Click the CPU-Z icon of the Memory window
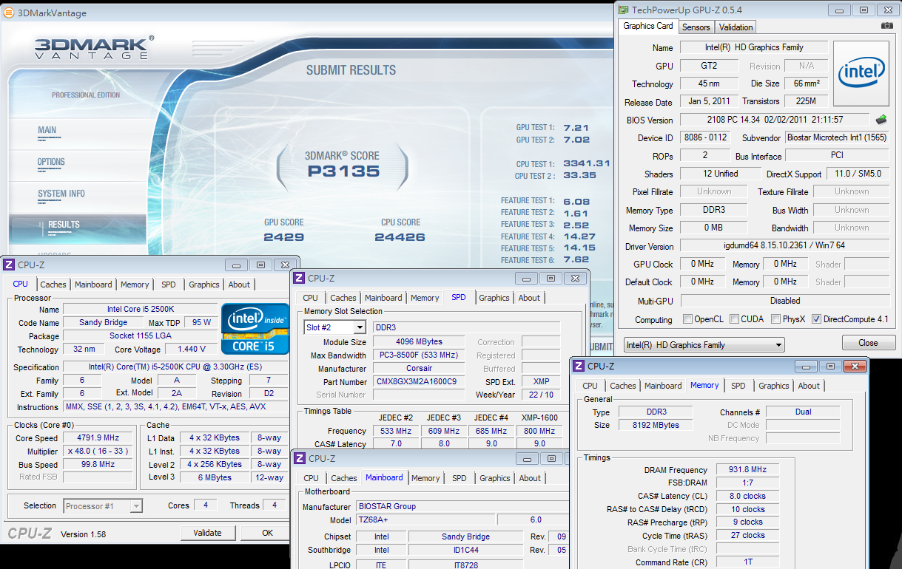The width and height of the screenshot is (902, 569). click(577, 365)
